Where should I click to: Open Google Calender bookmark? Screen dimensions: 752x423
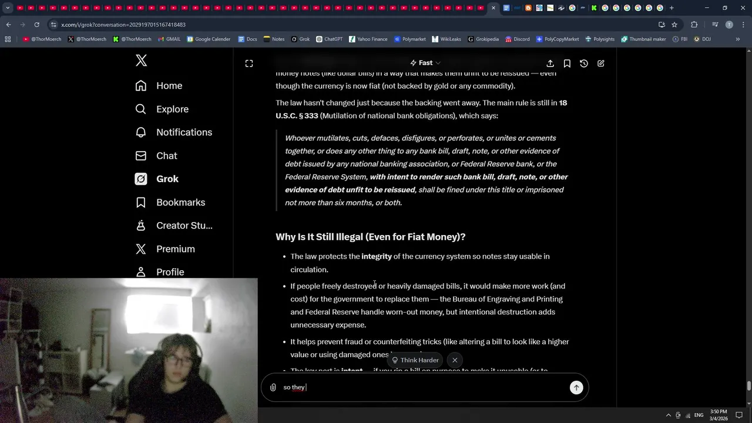(209, 39)
